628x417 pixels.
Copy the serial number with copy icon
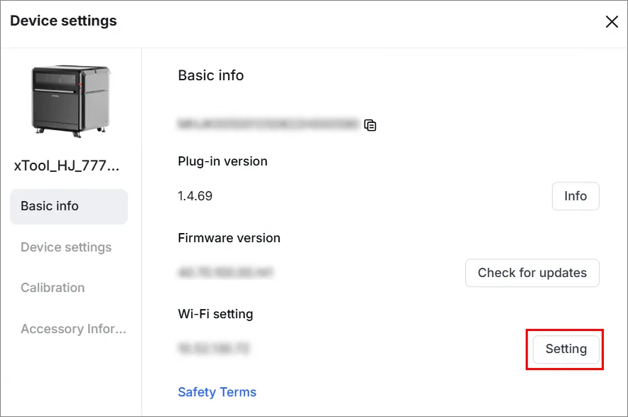coord(370,125)
